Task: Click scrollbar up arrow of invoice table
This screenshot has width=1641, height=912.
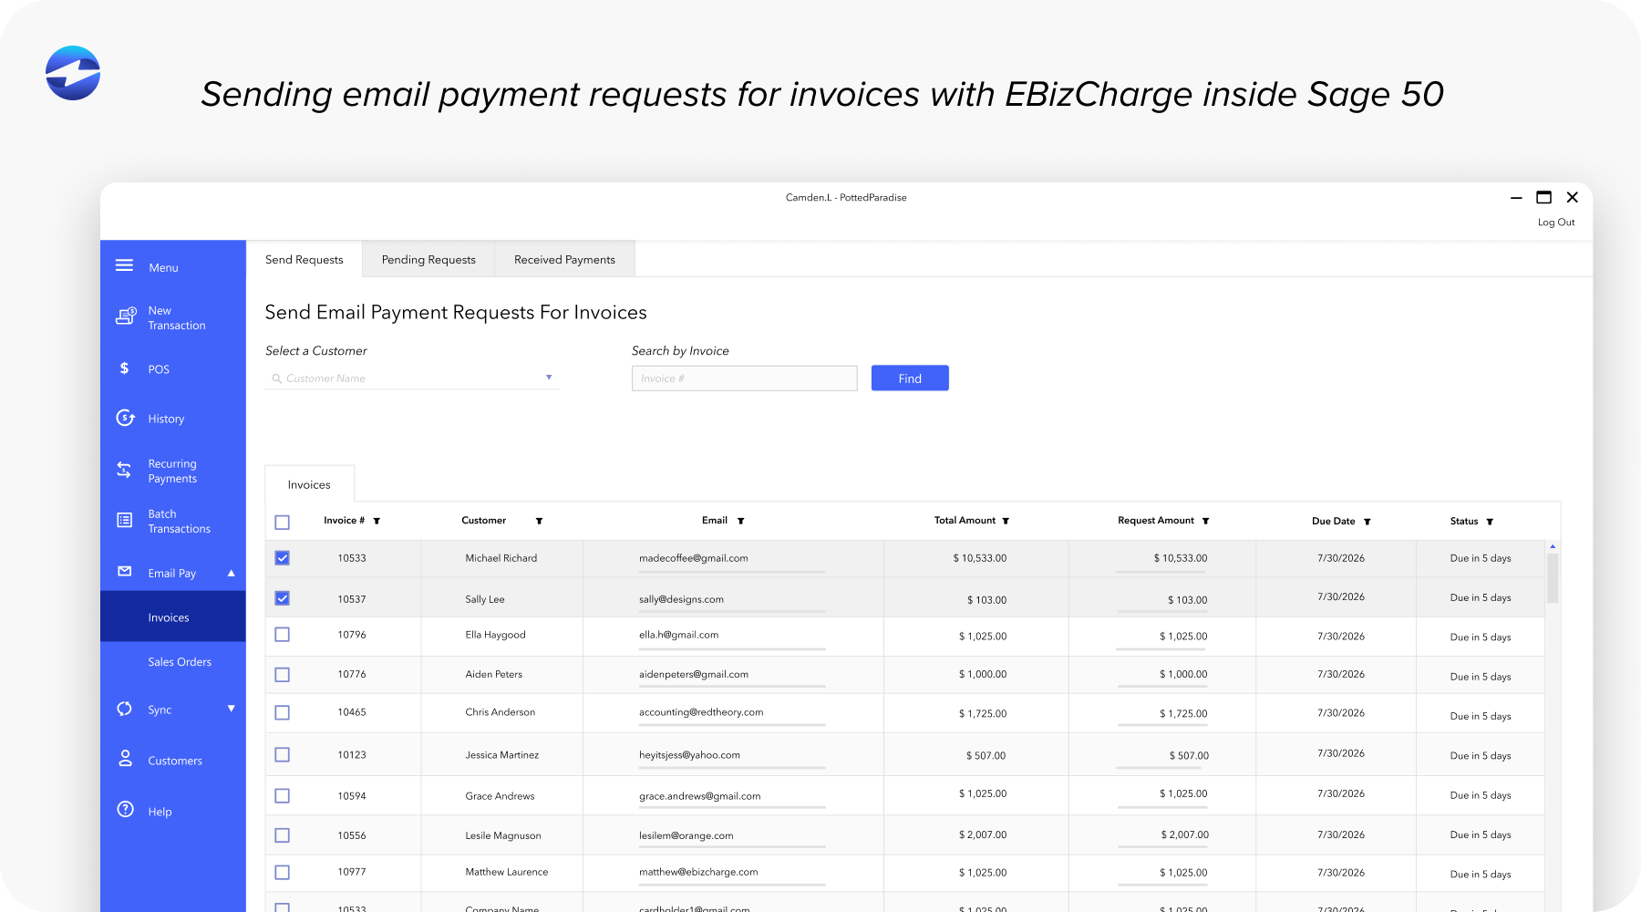Action: [x=1553, y=546]
